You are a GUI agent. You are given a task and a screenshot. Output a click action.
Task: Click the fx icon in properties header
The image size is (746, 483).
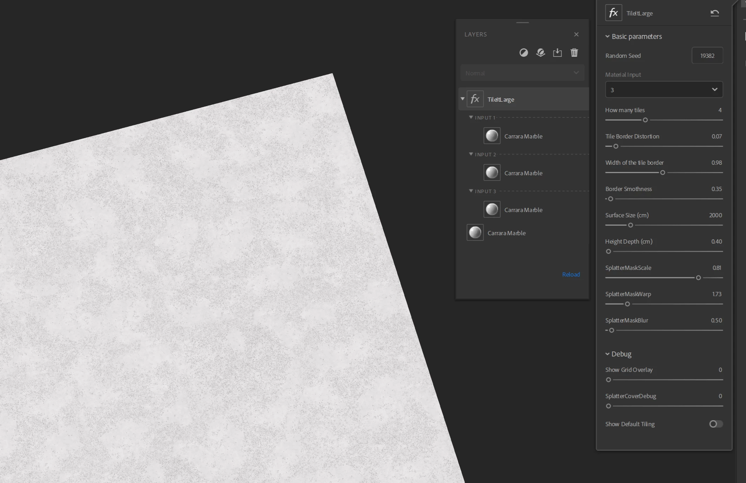point(613,13)
